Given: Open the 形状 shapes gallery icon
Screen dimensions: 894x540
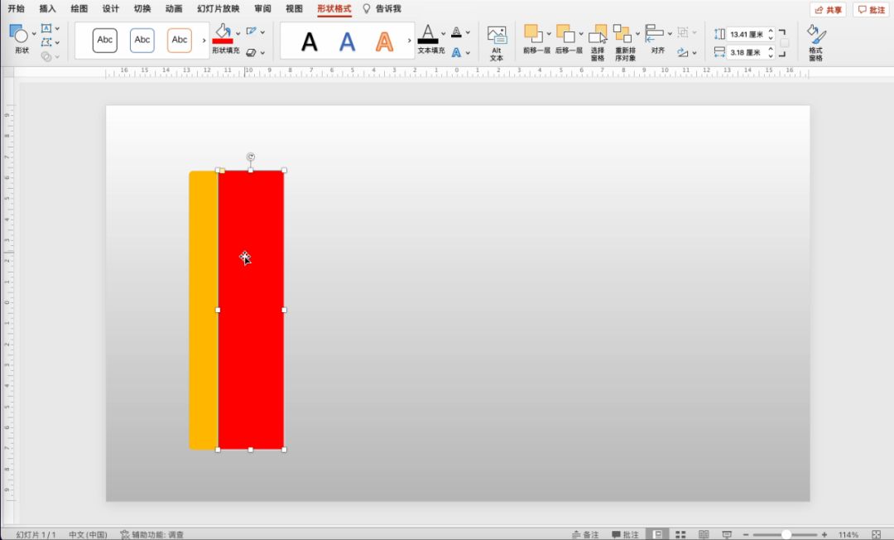Looking at the screenshot, I should [x=19, y=34].
